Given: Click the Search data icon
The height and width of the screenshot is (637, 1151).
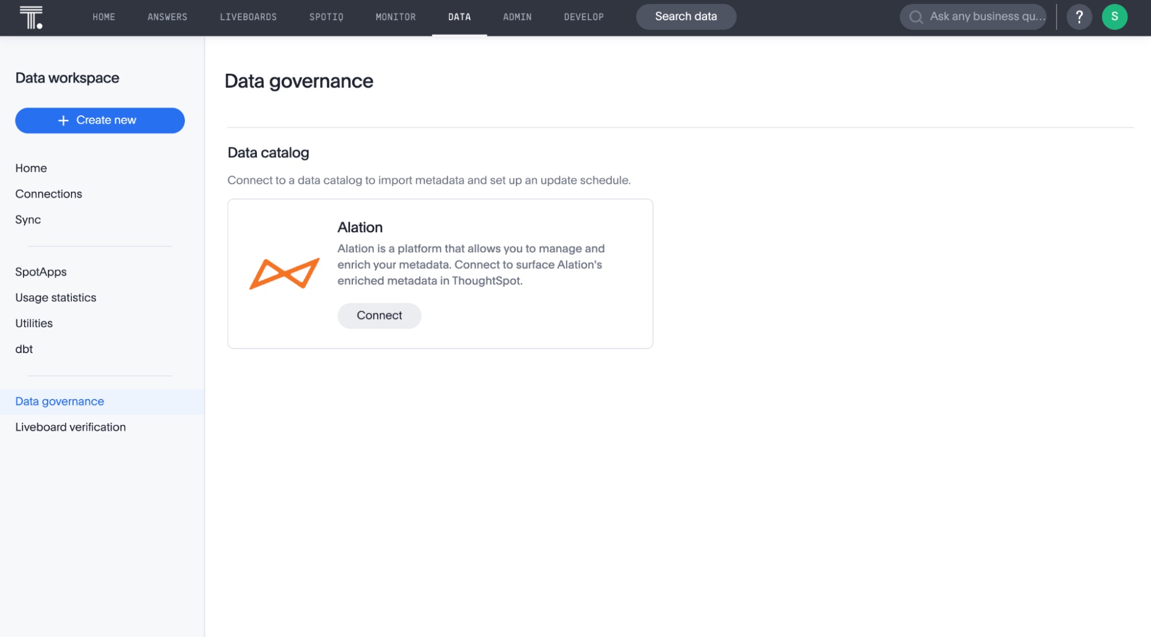Looking at the screenshot, I should [686, 17].
